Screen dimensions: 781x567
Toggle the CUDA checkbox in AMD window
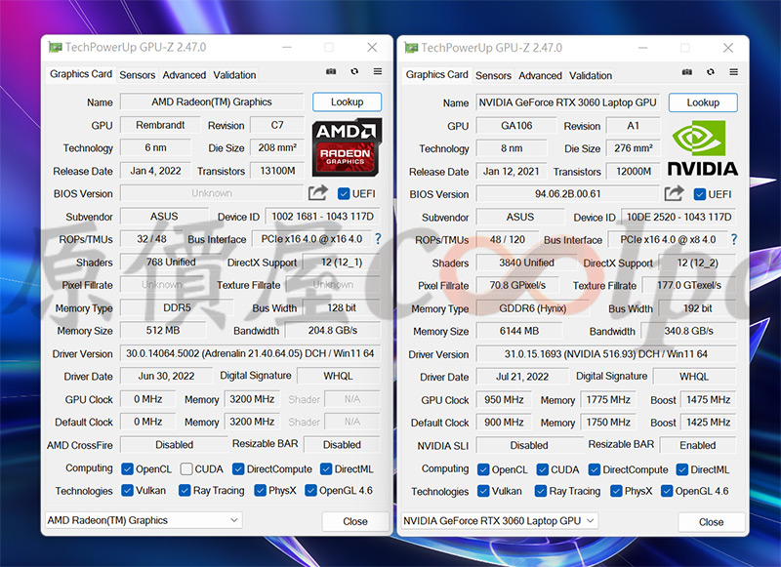pos(186,469)
